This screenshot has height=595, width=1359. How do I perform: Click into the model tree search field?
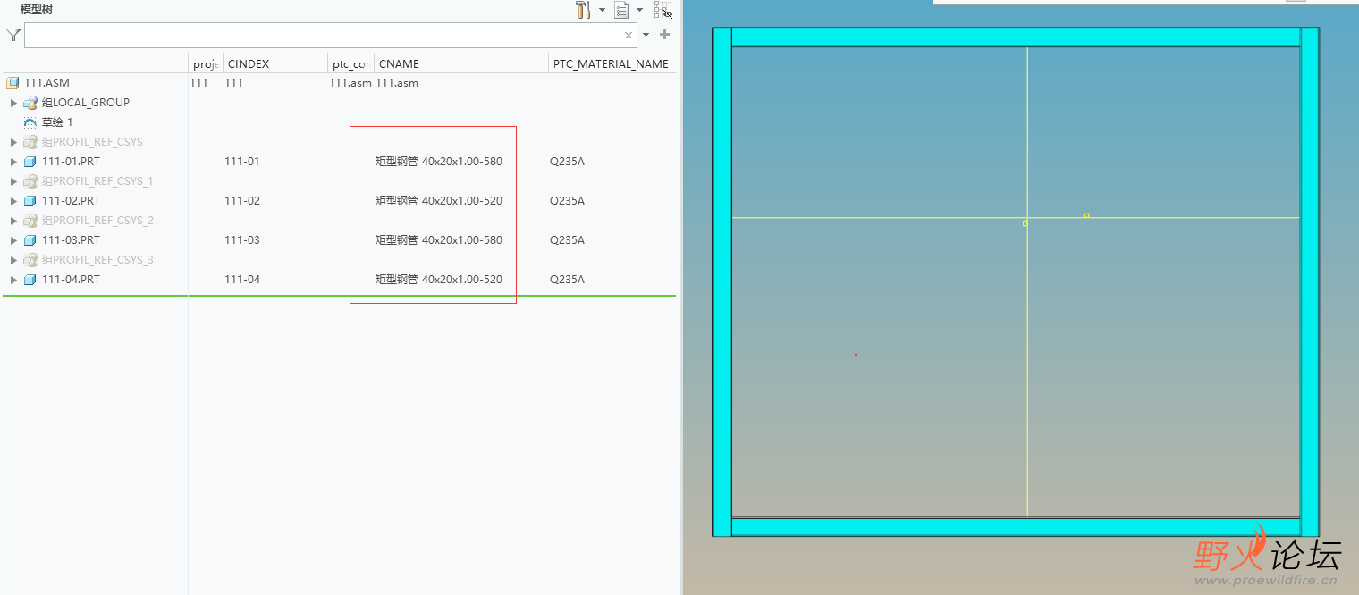click(x=323, y=35)
